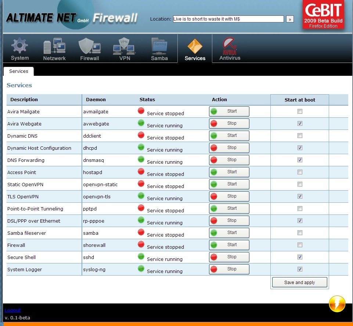The height and width of the screenshot is (326, 353).
Task: Uncheck start at boot for DSL/PPP over Ethernet
Action: (x=300, y=221)
